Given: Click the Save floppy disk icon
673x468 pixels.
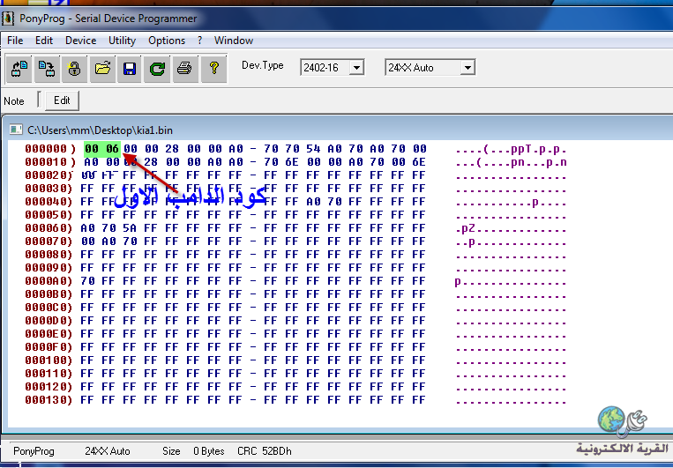Looking at the screenshot, I should (x=130, y=68).
